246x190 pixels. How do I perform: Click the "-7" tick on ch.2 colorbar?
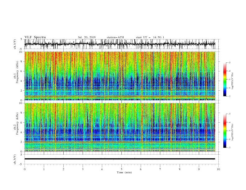[x=229, y=148]
